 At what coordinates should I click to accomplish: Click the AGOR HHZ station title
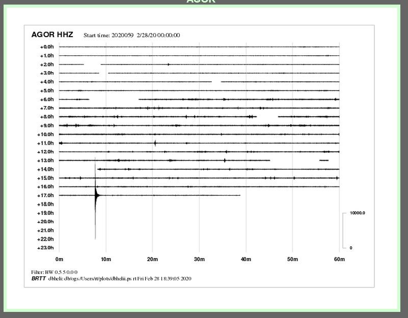[x=52, y=35]
